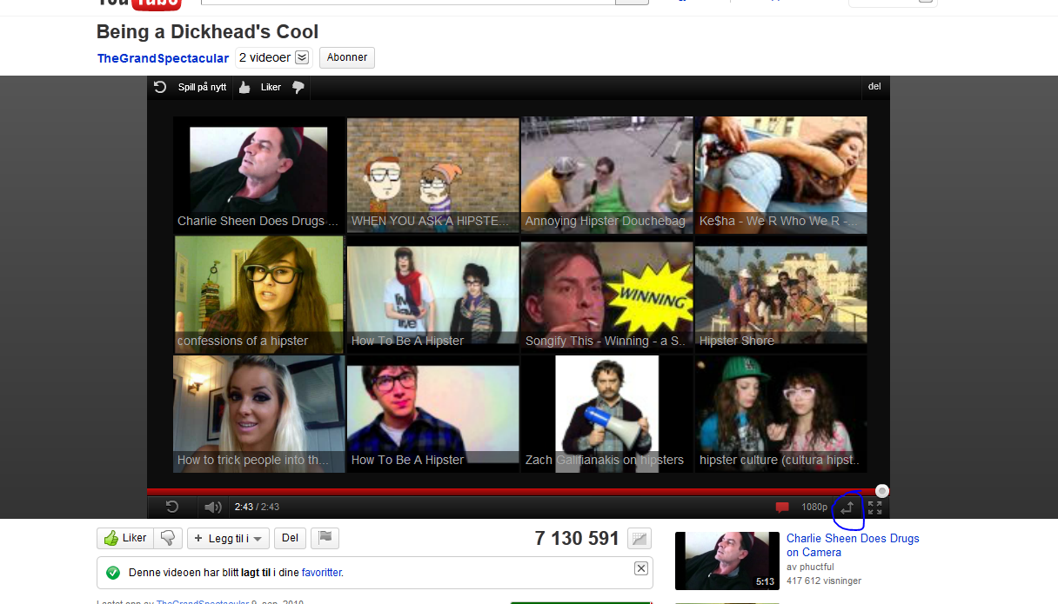Open 'Zach Galifianakis on hipsters' video
Screen dimensions: 1058x604
click(606, 413)
